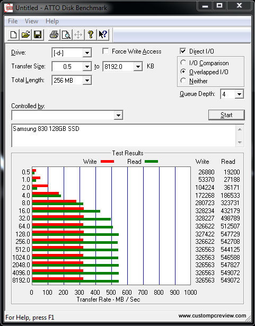The width and height of the screenshot is (255, 326).
Task: Expand the Controlled by dropdown
Action: [x=118, y=115]
